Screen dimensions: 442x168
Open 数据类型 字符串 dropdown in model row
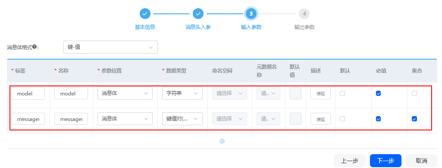(x=183, y=93)
